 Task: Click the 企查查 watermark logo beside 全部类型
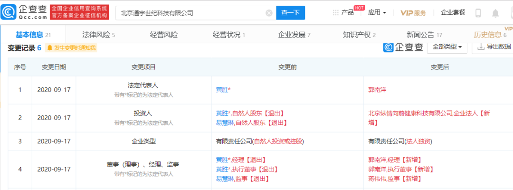[403, 47]
